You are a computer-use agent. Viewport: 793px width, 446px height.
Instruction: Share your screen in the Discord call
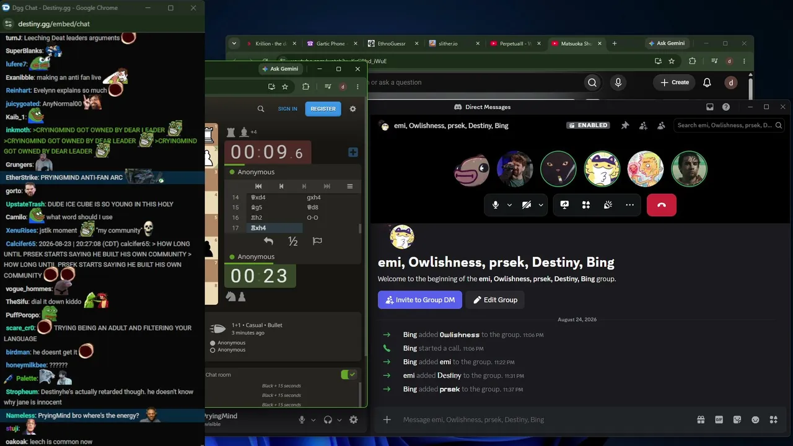point(564,205)
